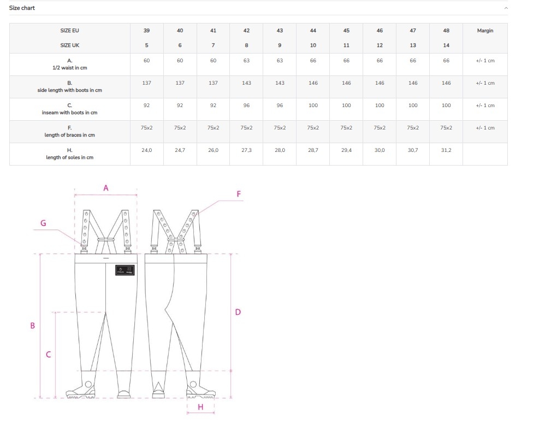Click the pink letter G buckle marker
This screenshot has width=551, height=429.
tap(43, 223)
